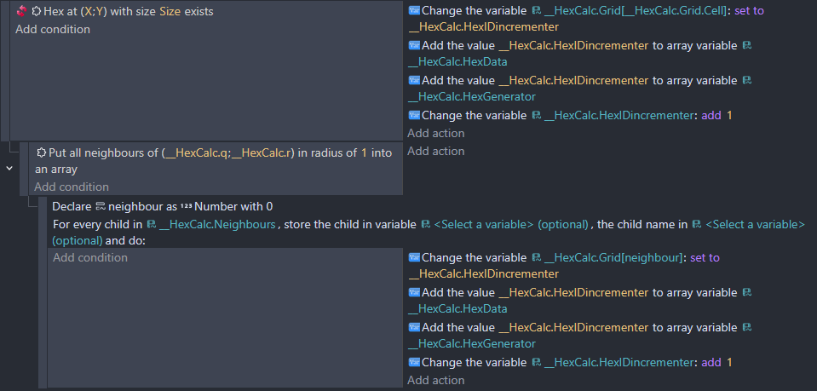Open the "set to" operator for Grid[neighbour]

click(x=704, y=257)
